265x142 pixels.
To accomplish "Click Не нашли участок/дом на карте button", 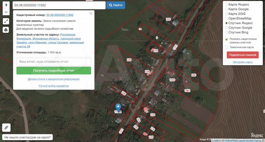I will 27,137.
